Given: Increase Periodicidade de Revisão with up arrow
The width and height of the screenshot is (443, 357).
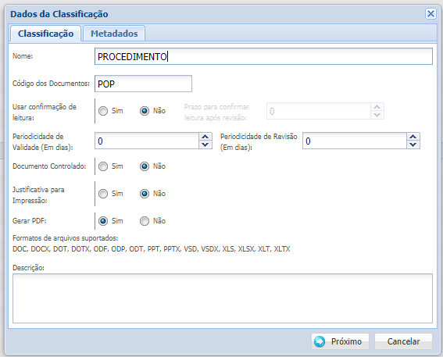Looking at the screenshot, I should (x=413, y=137).
